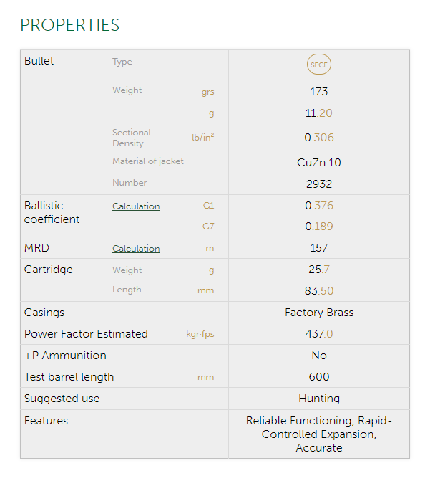Select the test barrel length 600
The image size is (430, 481).
[319, 377]
